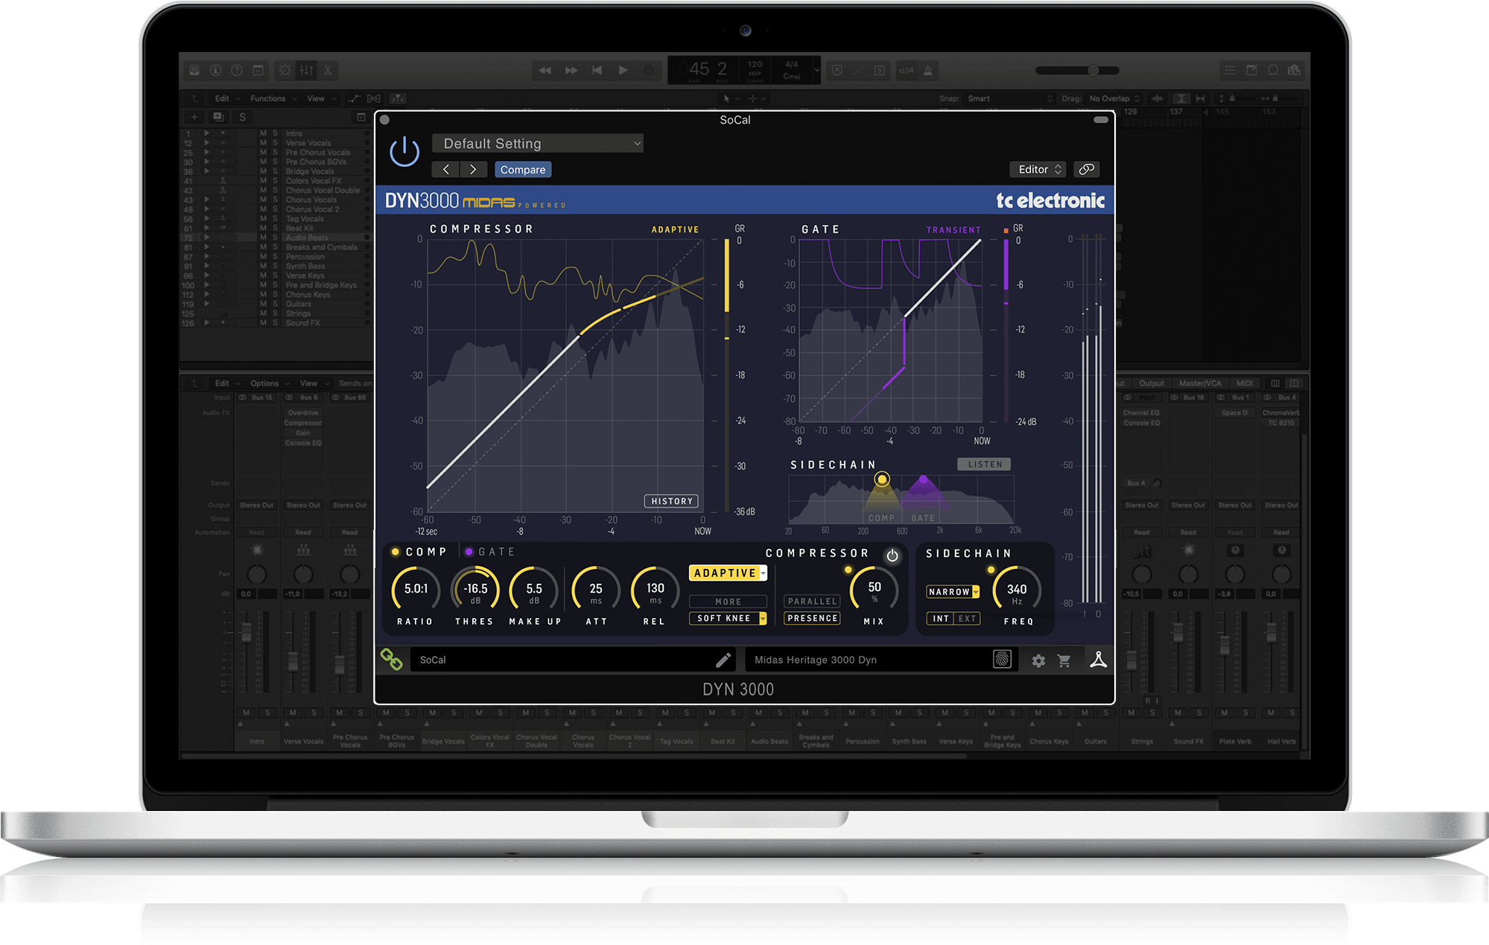
Task: Toggle the compressor section power button
Action: click(892, 556)
